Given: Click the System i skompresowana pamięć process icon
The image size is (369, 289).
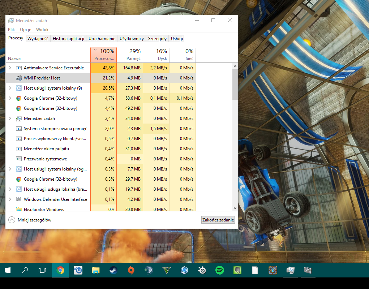Looking at the screenshot, I should pyautogui.click(x=18, y=129).
